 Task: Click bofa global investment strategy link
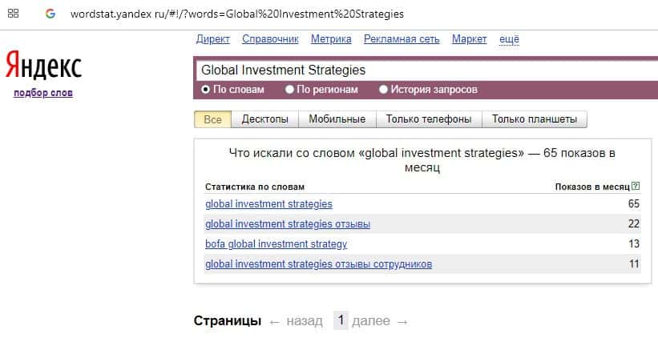click(x=277, y=244)
